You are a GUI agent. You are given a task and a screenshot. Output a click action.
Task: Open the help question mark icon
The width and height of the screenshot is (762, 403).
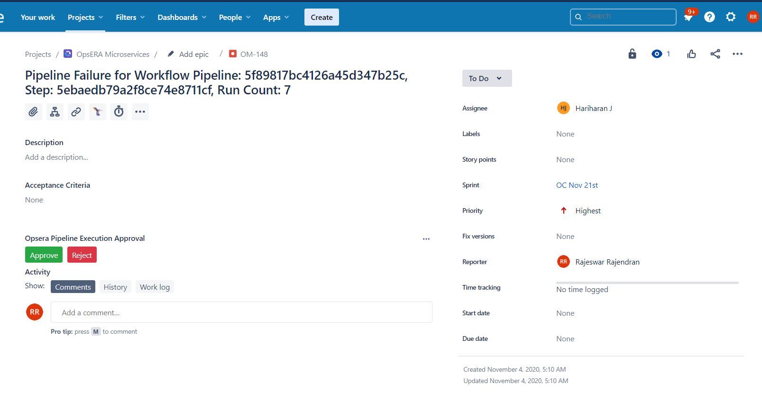(709, 17)
